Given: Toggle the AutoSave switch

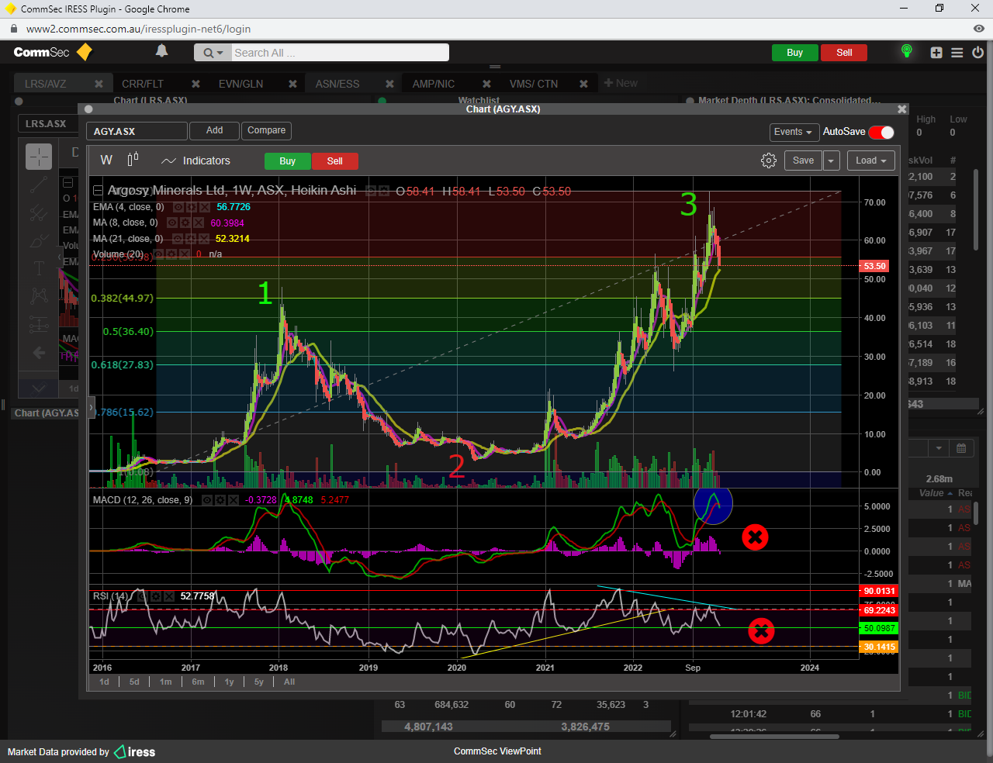Looking at the screenshot, I should [x=881, y=133].
